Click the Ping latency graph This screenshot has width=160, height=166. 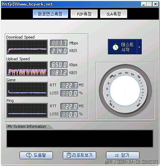(x=27, y=110)
